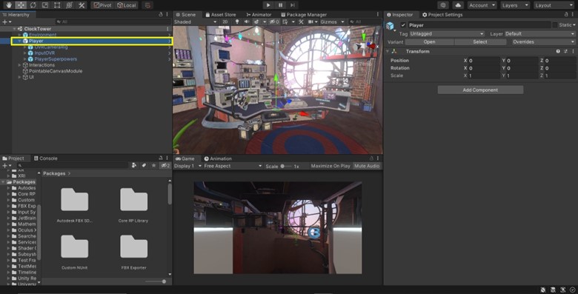Open the Gizmos dropdown
The width and height of the screenshot is (578, 294).
(332, 21)
